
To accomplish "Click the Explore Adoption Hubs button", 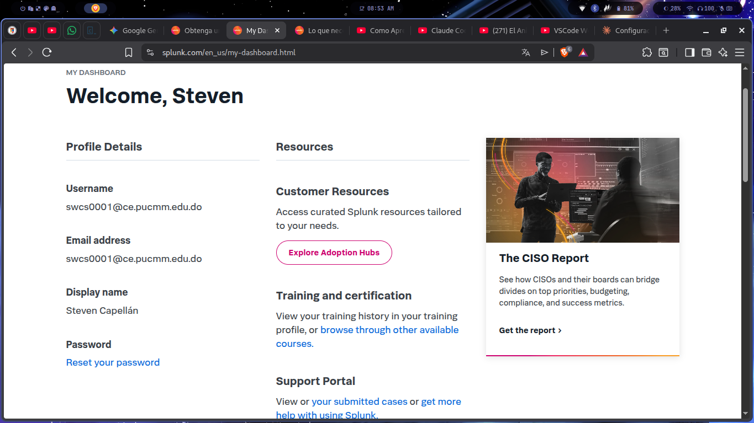I will coord(334,253).
